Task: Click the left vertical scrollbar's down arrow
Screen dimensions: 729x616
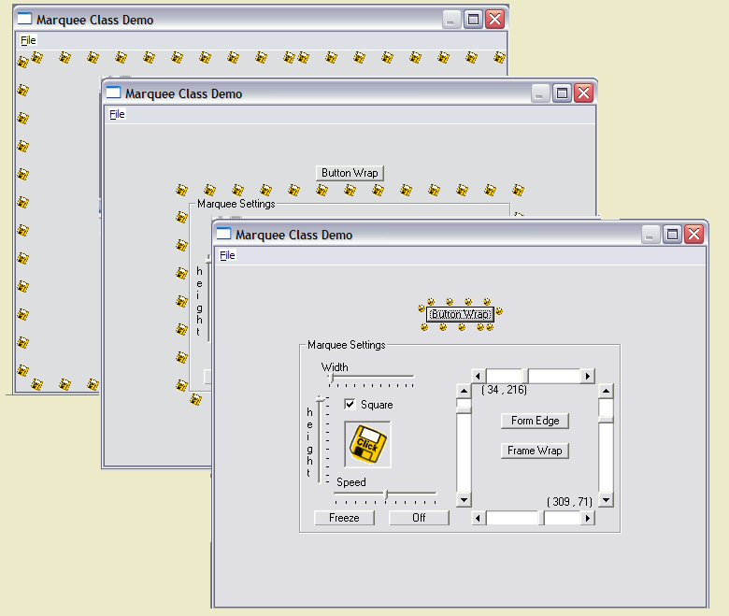Action: click(x=464, y=500)
